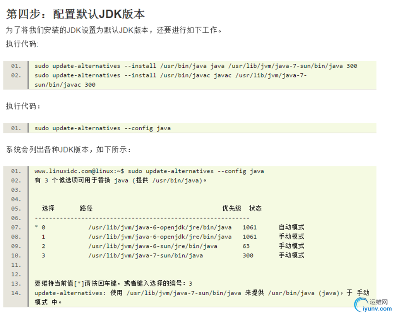Click the wrapped line sun/bin/javac 300

(x=65, y=85)
